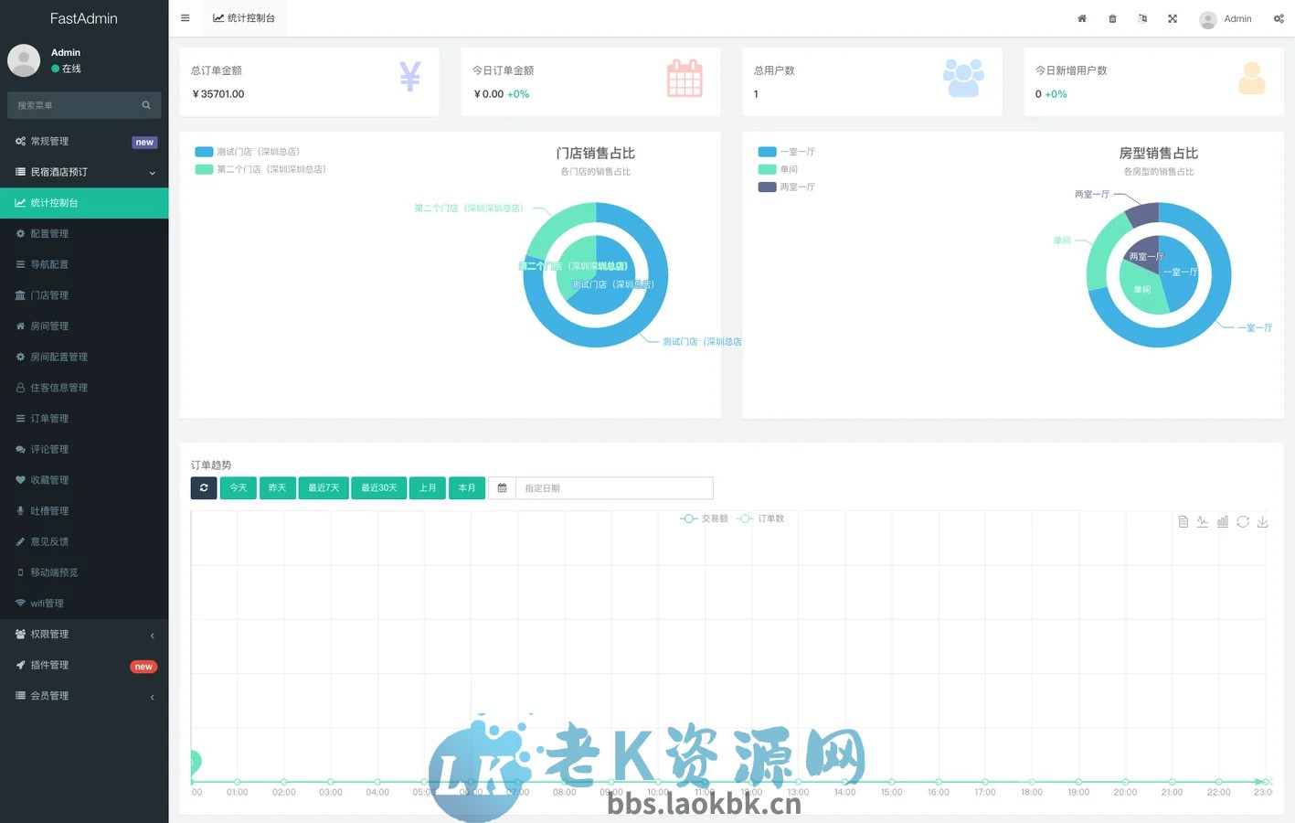Click the fullscreen icon in the top bar
Screen dimensions: 1295x823
[1173, 18]
